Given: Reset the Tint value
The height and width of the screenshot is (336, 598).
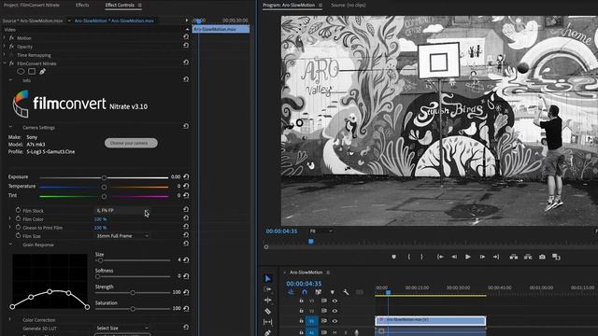Looking at the screenshot, I should pos(186,195).
